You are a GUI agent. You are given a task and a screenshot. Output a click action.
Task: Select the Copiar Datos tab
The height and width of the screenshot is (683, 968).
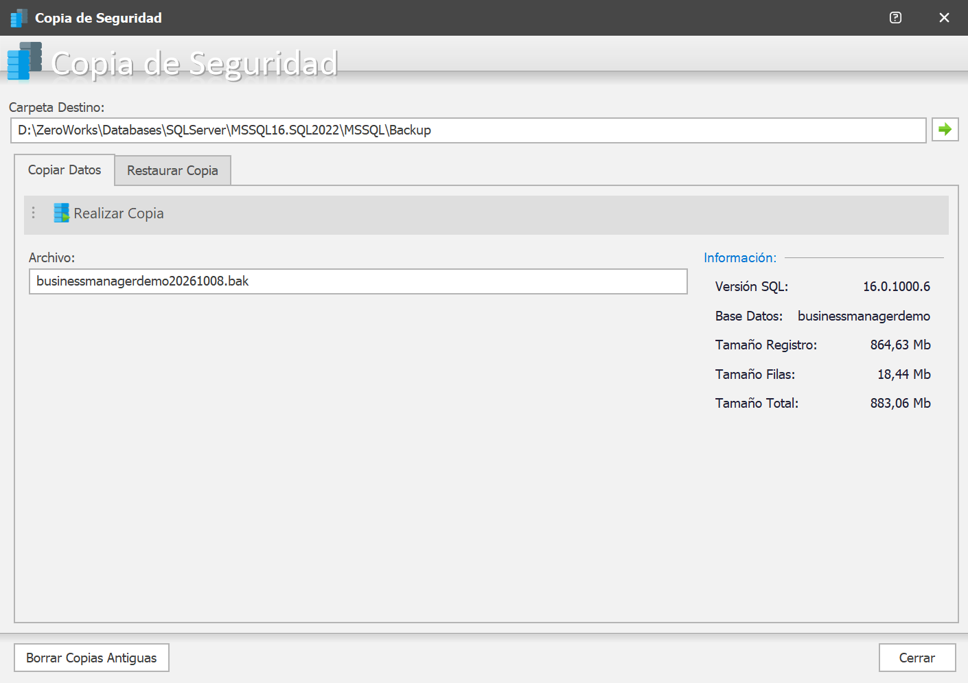65,170
